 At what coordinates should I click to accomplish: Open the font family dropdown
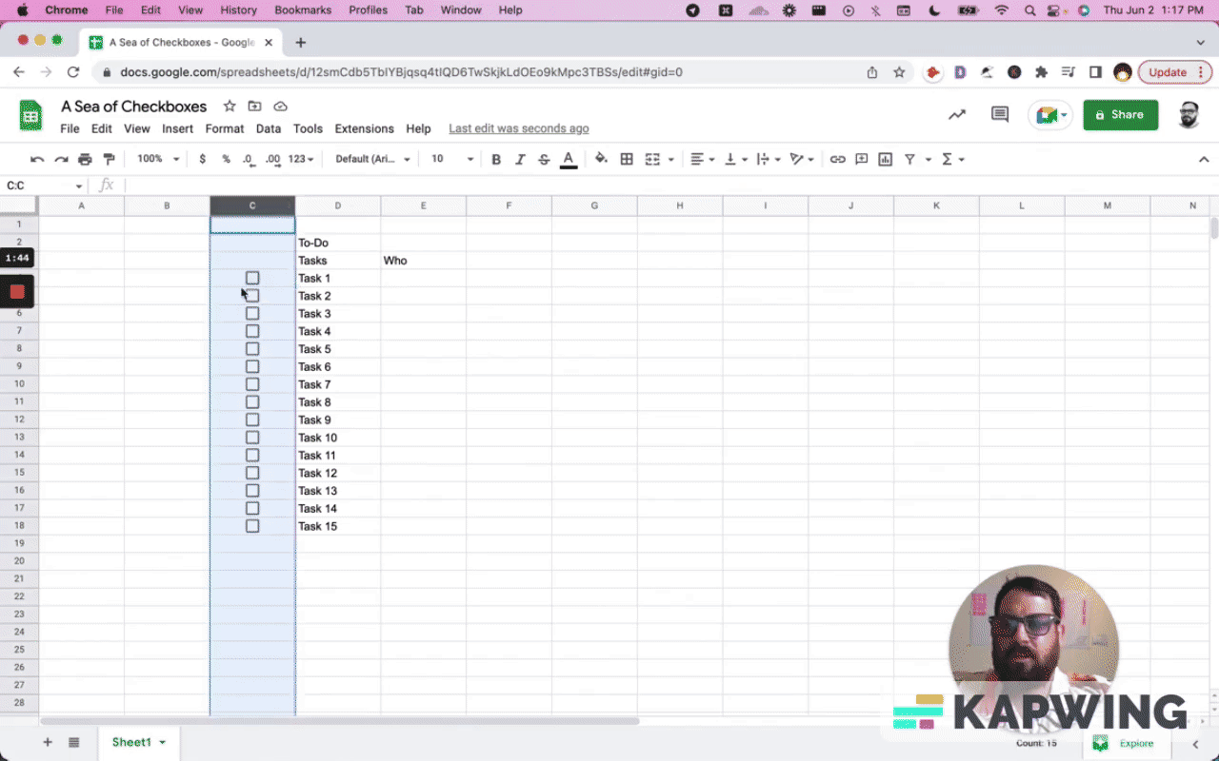tap(372, 160)
